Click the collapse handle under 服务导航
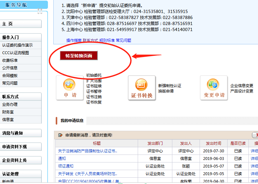This screenshot has height=184, width=258. point(40,11)
